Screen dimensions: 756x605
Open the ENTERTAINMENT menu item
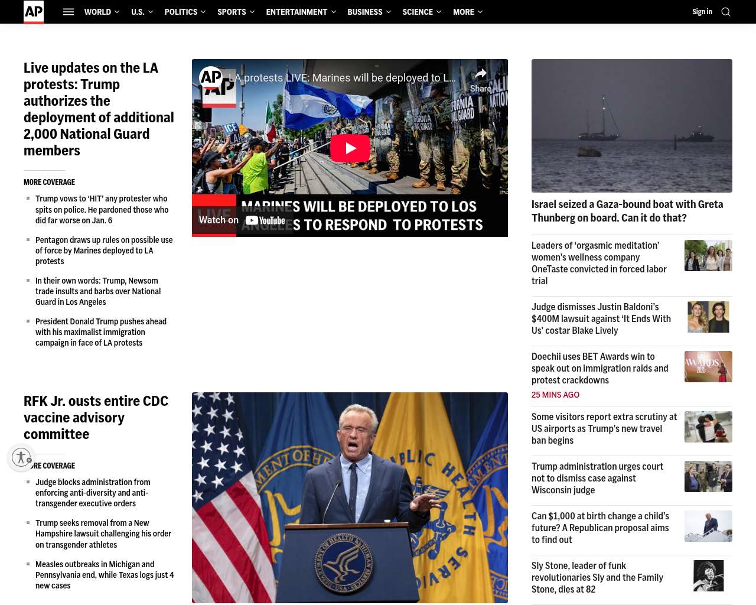coord(296,12)
